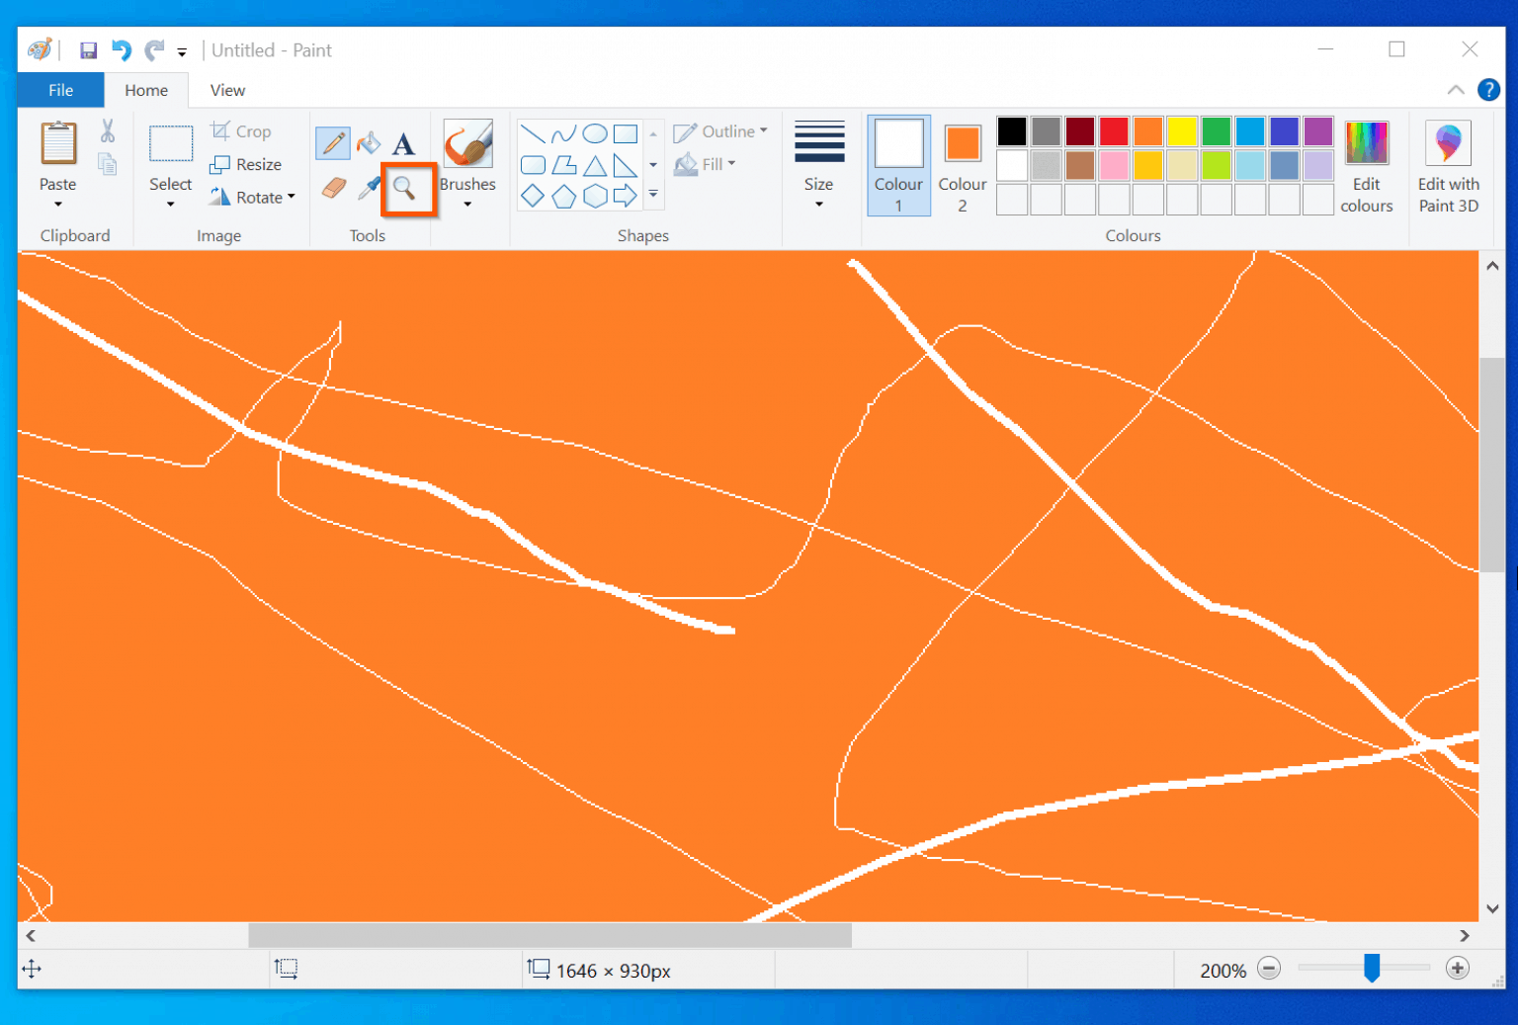Select the Fill with colour tool
This screenshot has height=1025, width=1518.
click(x=368, y=142)
